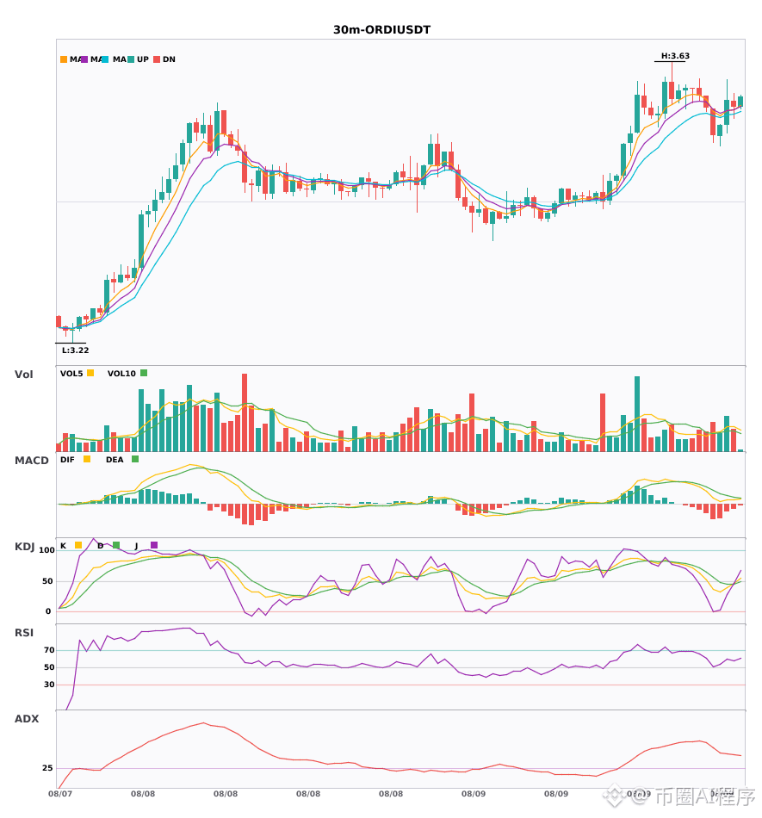
Task: Select the MACD panel label
Action: [31, 460]
